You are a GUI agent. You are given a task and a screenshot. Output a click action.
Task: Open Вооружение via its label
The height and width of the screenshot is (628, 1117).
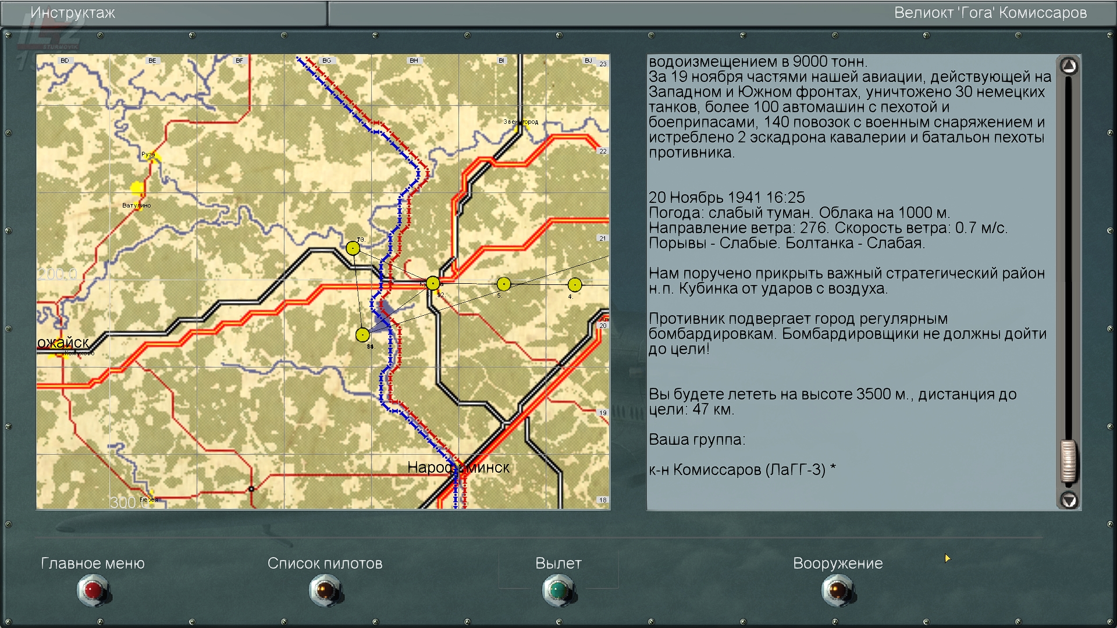point(837,563)
